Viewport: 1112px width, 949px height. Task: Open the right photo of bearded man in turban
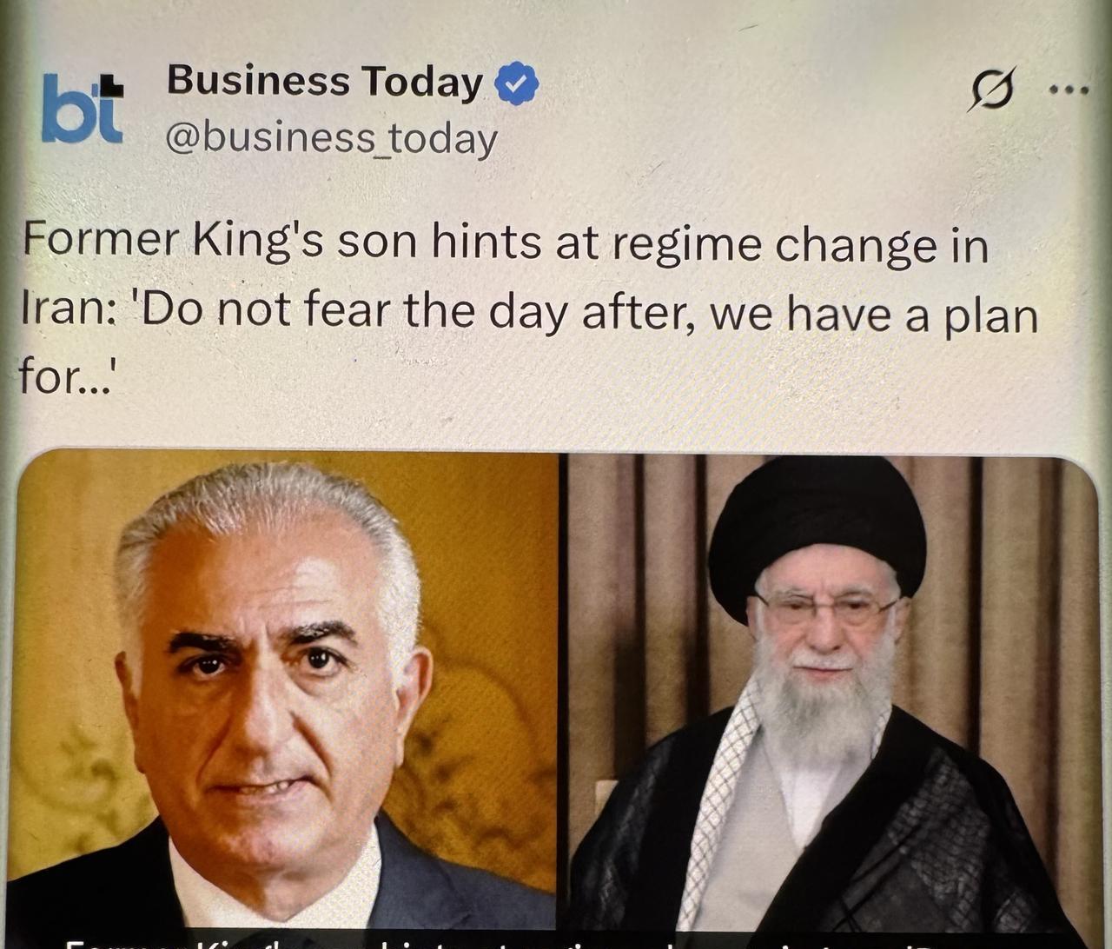(830, 691)
